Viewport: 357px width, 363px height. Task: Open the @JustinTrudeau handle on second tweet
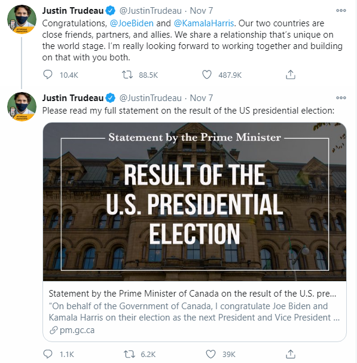[x=151, y=98]
